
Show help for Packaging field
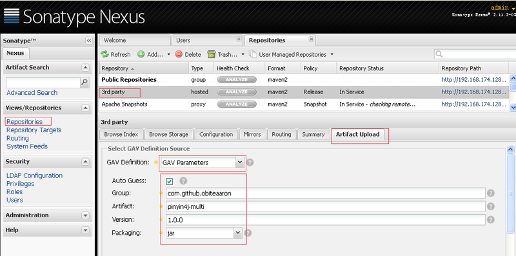248,233
